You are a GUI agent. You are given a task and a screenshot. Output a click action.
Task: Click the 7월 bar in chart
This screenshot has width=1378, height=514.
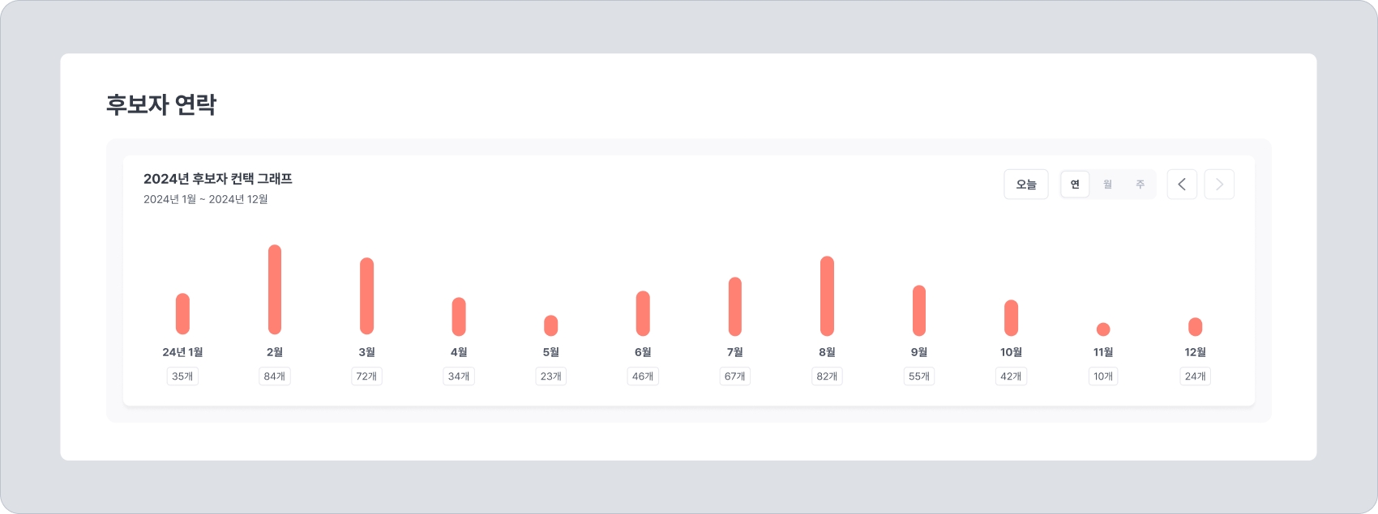tap(735, 306)
